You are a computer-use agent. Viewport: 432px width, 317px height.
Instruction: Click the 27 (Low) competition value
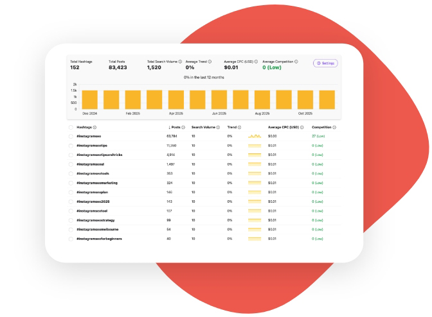pyautogui.click(x=318, y=137)
